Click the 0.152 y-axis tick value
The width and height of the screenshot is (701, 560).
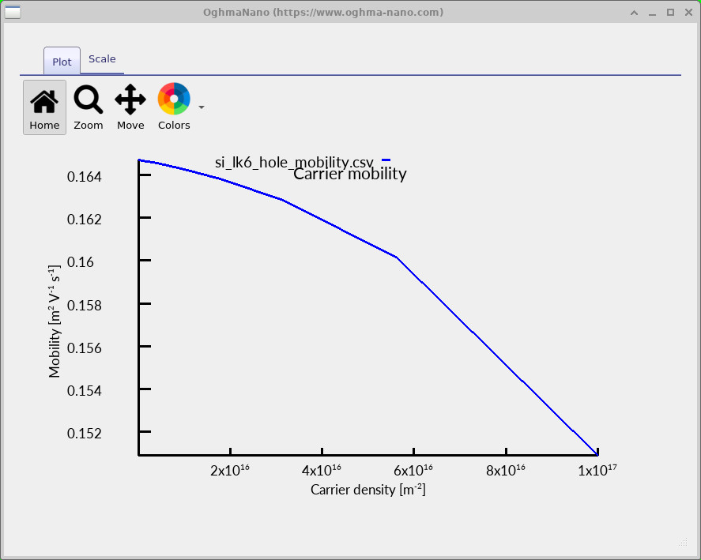(x=84, y=434)
